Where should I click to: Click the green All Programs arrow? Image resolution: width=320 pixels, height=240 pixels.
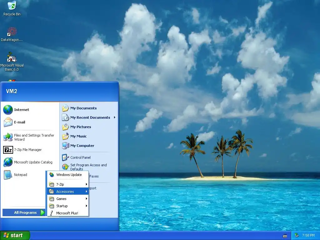click(42, 212)
